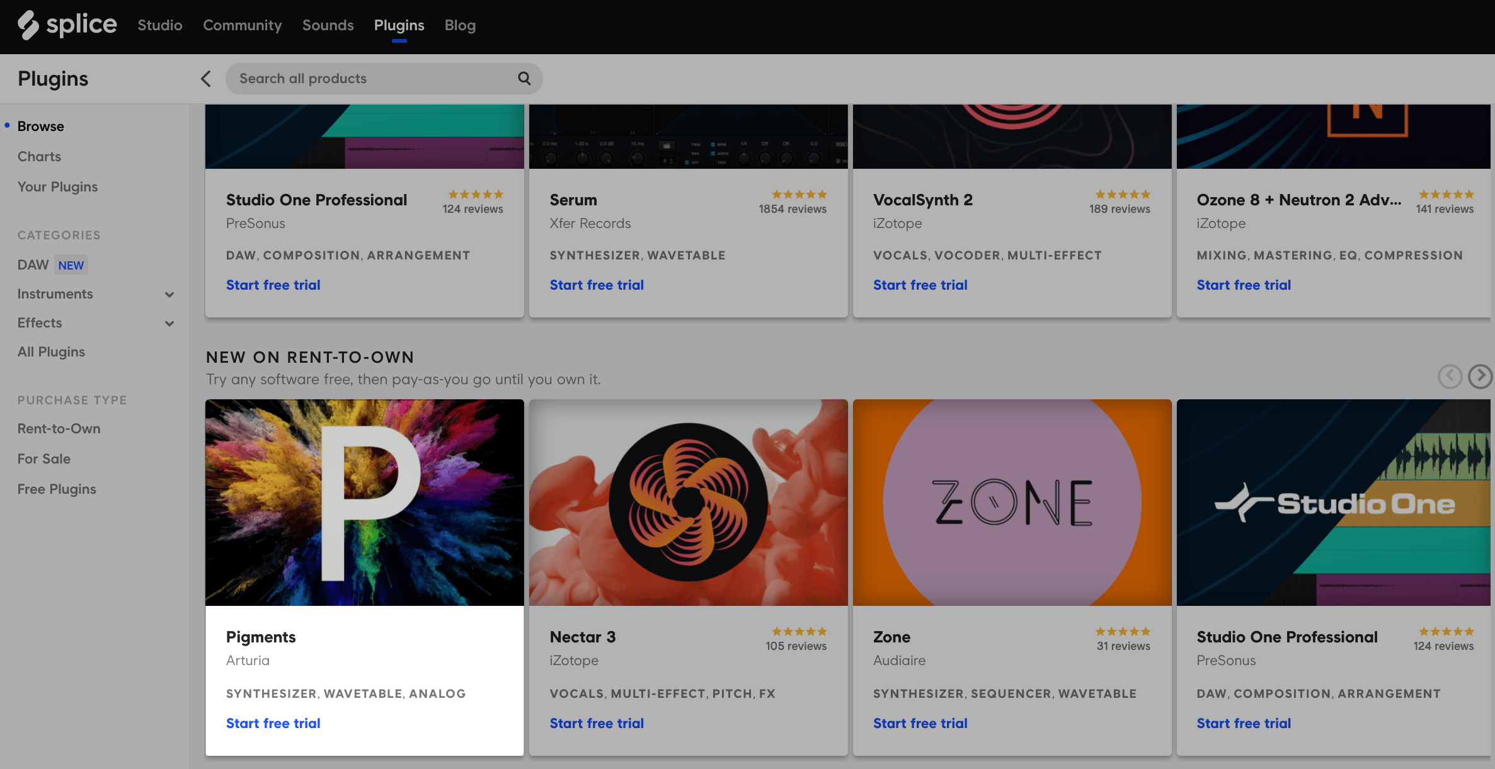Viewport: 1495px width, 769px height.
Task: Click the MIXING, MASTERING, EQ, COMPRESSION tags
Action: 1329,255
